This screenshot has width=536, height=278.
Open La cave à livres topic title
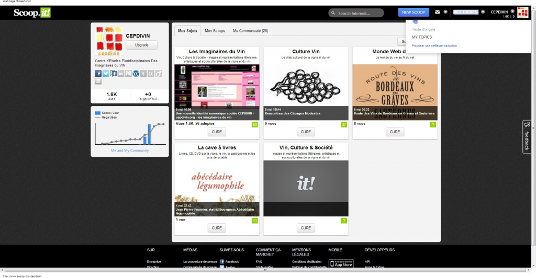point(217,148)
